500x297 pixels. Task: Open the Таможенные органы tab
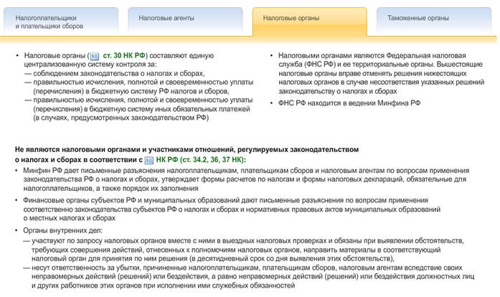[434, 22]
